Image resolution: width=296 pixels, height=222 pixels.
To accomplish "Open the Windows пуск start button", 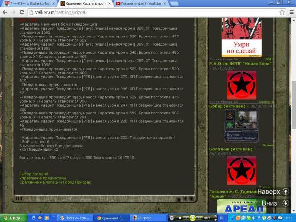I will [13, 217].
